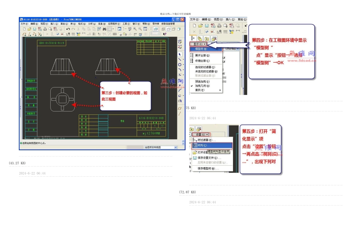Image resolution: width=351 pixels, height=248 pixels.
Task: Click Save icon in top-right screenshot toolbar
Action: [207, 26]
